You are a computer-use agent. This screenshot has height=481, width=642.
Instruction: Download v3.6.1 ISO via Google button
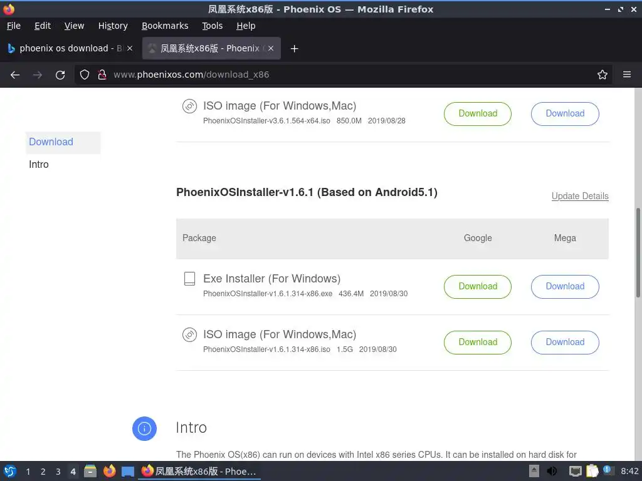pos(477,114)
